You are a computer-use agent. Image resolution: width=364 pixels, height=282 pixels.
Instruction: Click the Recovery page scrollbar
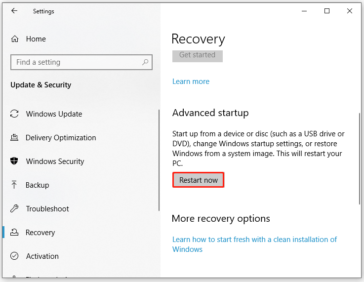coord(360,159)
